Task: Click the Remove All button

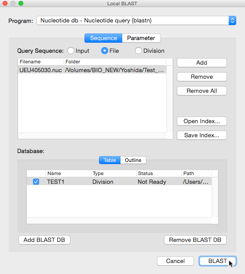Action: pyautogui.click(x=201, y=91)
